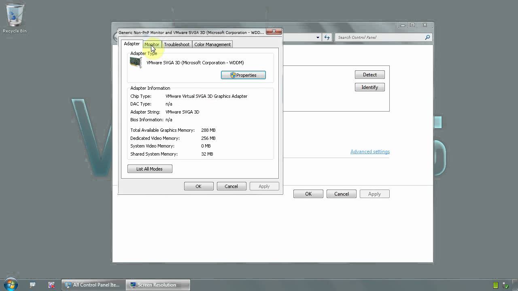Image resolution: width=518 pixels, height=291 pixels.
Task: Select the Screen Resolution taskbar button
Action: click(158, 285)
